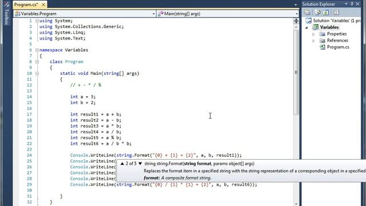Click 'int result4 = a / b;' line
The image size is (366, 206).
coord(96,132)
